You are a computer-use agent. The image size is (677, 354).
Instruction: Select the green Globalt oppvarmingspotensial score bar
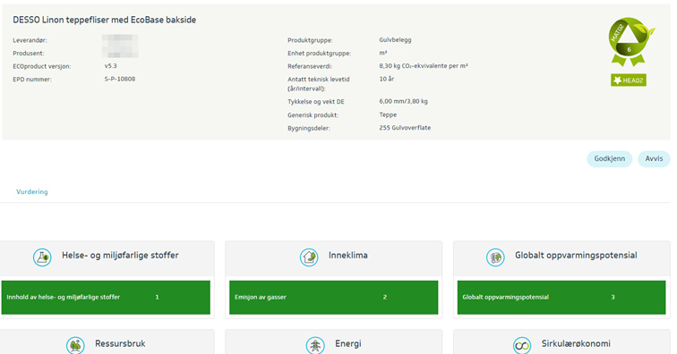pyautogui.click(x=561, y=297)
